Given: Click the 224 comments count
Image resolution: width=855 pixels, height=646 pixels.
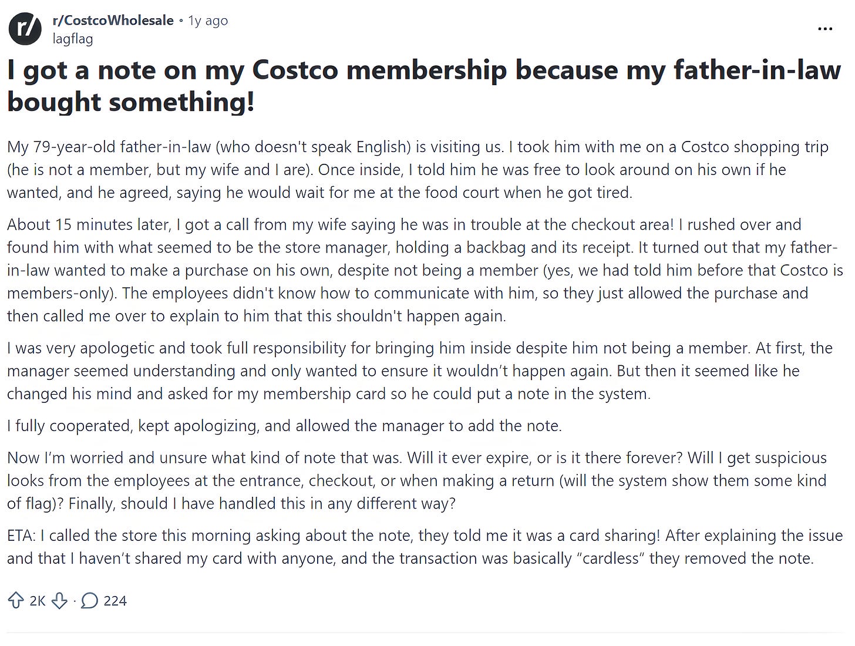Looking at the screenshot, I should 115,601.
